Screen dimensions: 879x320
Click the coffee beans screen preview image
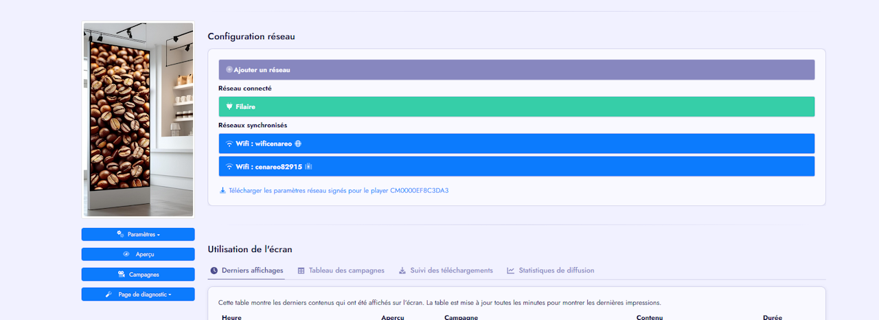(x=138, y=119)
